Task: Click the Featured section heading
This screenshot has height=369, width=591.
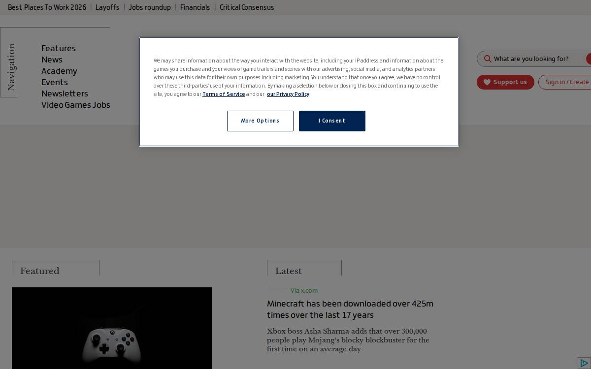Action: coord(39,271)
